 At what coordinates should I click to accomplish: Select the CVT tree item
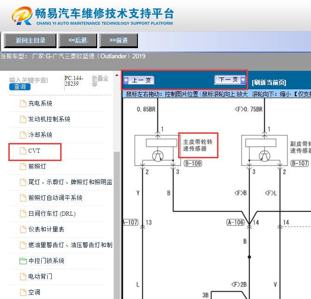point(34,151)
